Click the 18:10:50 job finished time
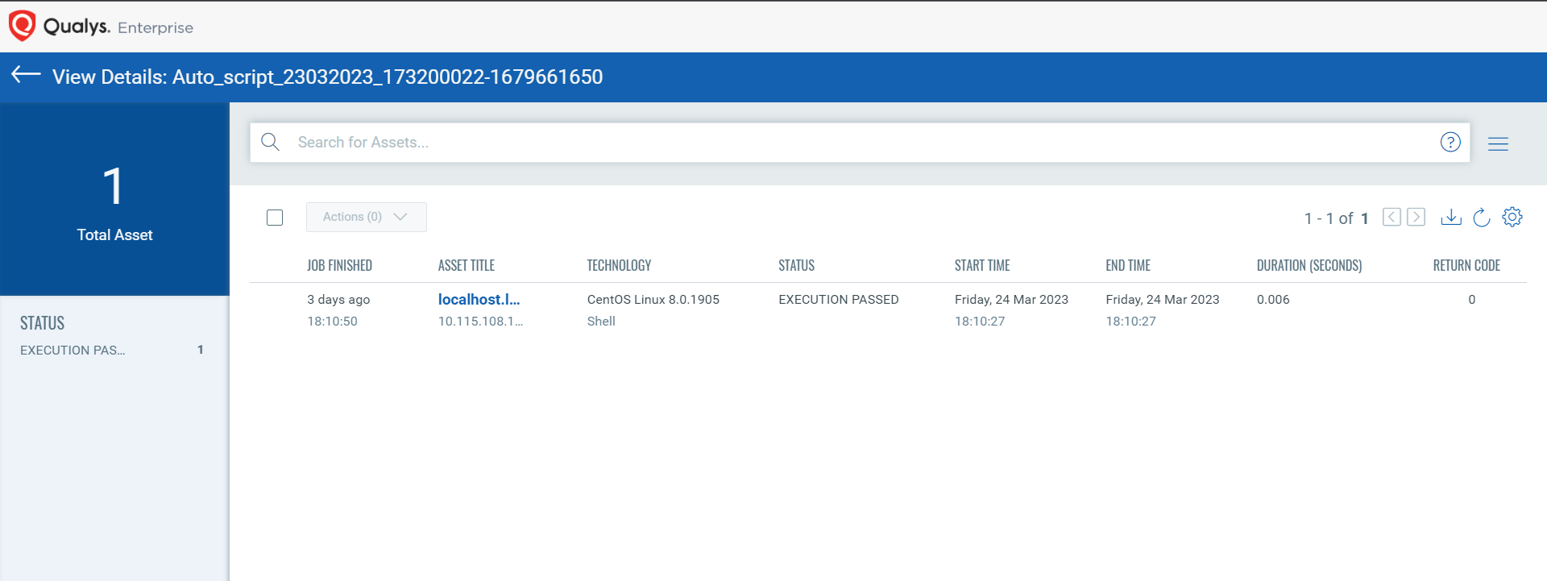This screenshot has height=581, width=1547. [332, 321]
